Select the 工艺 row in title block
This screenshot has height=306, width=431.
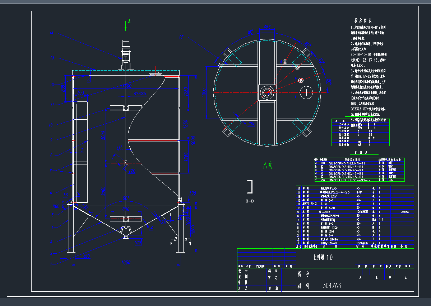click(x=243, y=288)
